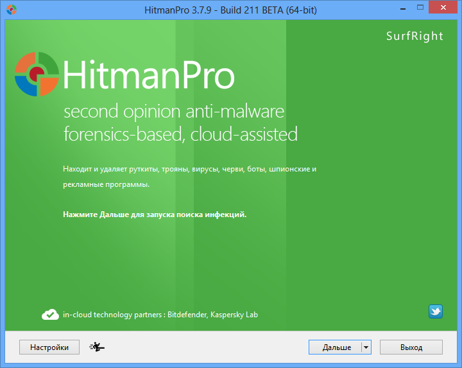
Task: Click the bold 'Нажмите Дальше' instruction text
Action: (155, 215)
